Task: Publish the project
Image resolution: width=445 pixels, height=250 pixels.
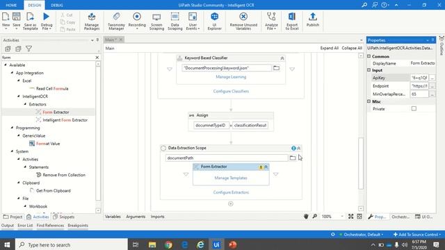Action: pyautogui.click(x=312, y=19)
